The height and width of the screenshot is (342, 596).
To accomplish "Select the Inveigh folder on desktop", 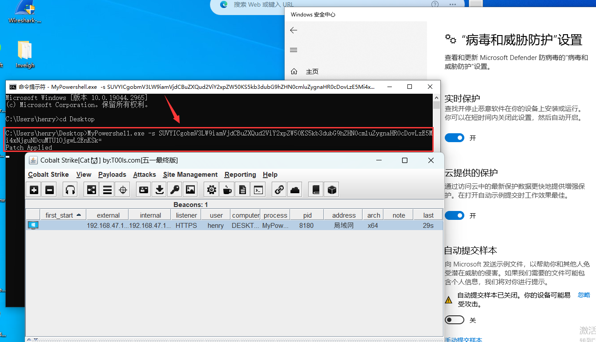I will click(25, 55).
